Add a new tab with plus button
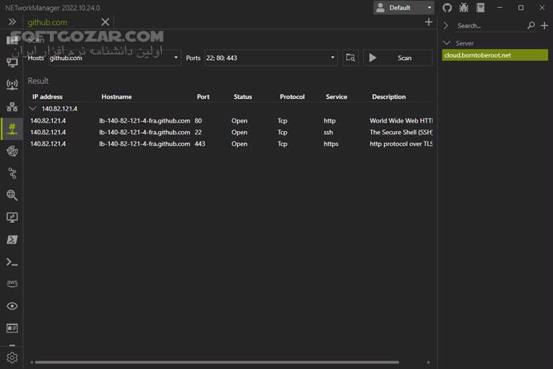This screenshot has height=369, width=553. pos(428,22)
